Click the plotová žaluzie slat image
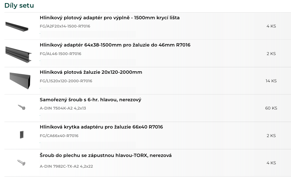 pos(20,81)
